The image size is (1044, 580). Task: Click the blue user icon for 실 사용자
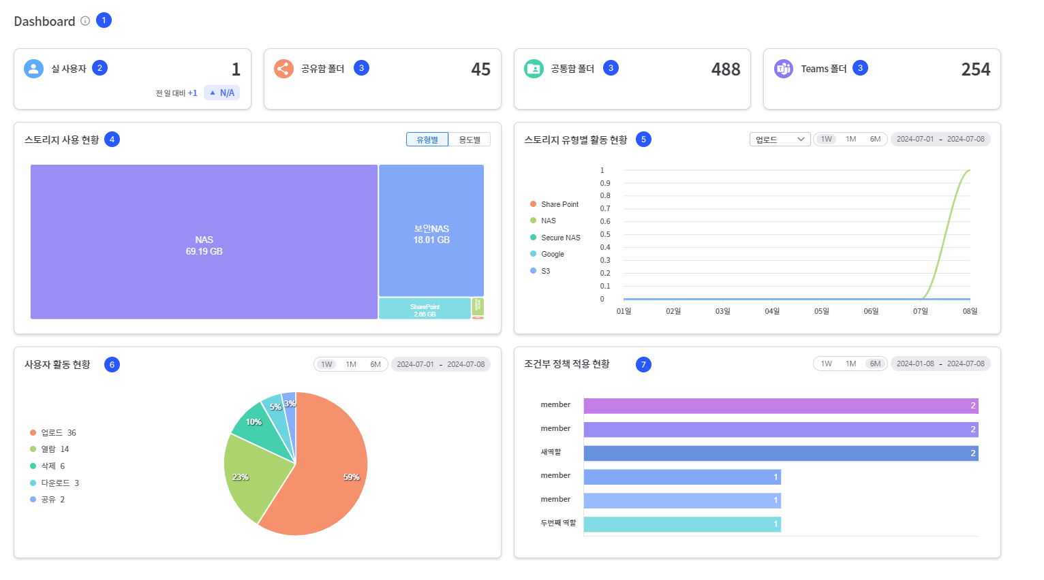[x=33, y=69]
